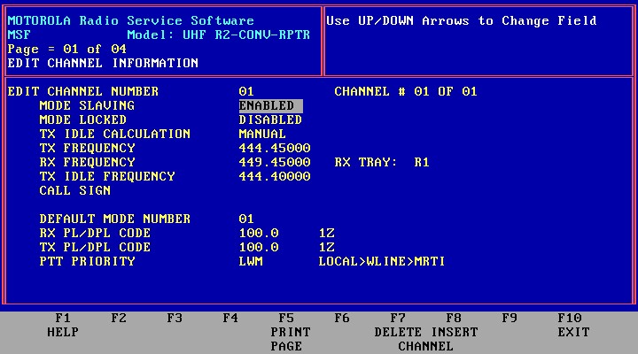Click the F6 function key label
Viewport: 638px width, 354px height.
click(x=342, y=318)
